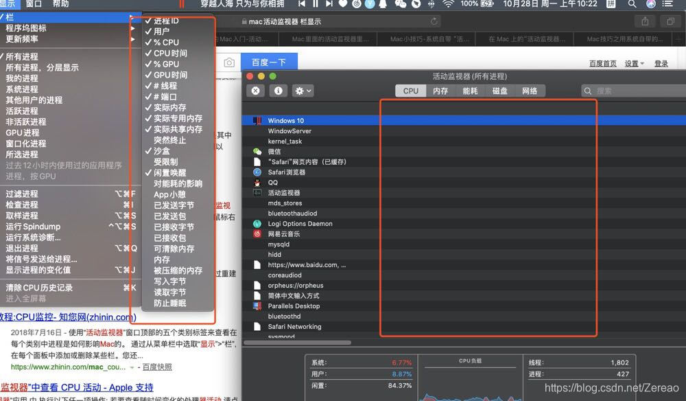Skip to next track in menu bar
The height and width of the screenshot is (401, 686).
(x=329, y=4)
